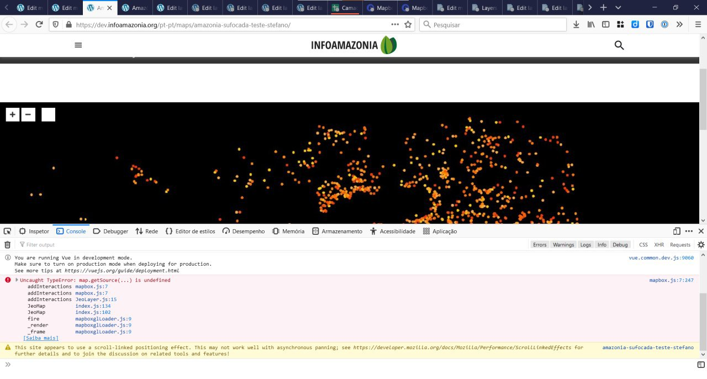Reload the current page
Screen dimensions: 707x379
click(39, 24)
